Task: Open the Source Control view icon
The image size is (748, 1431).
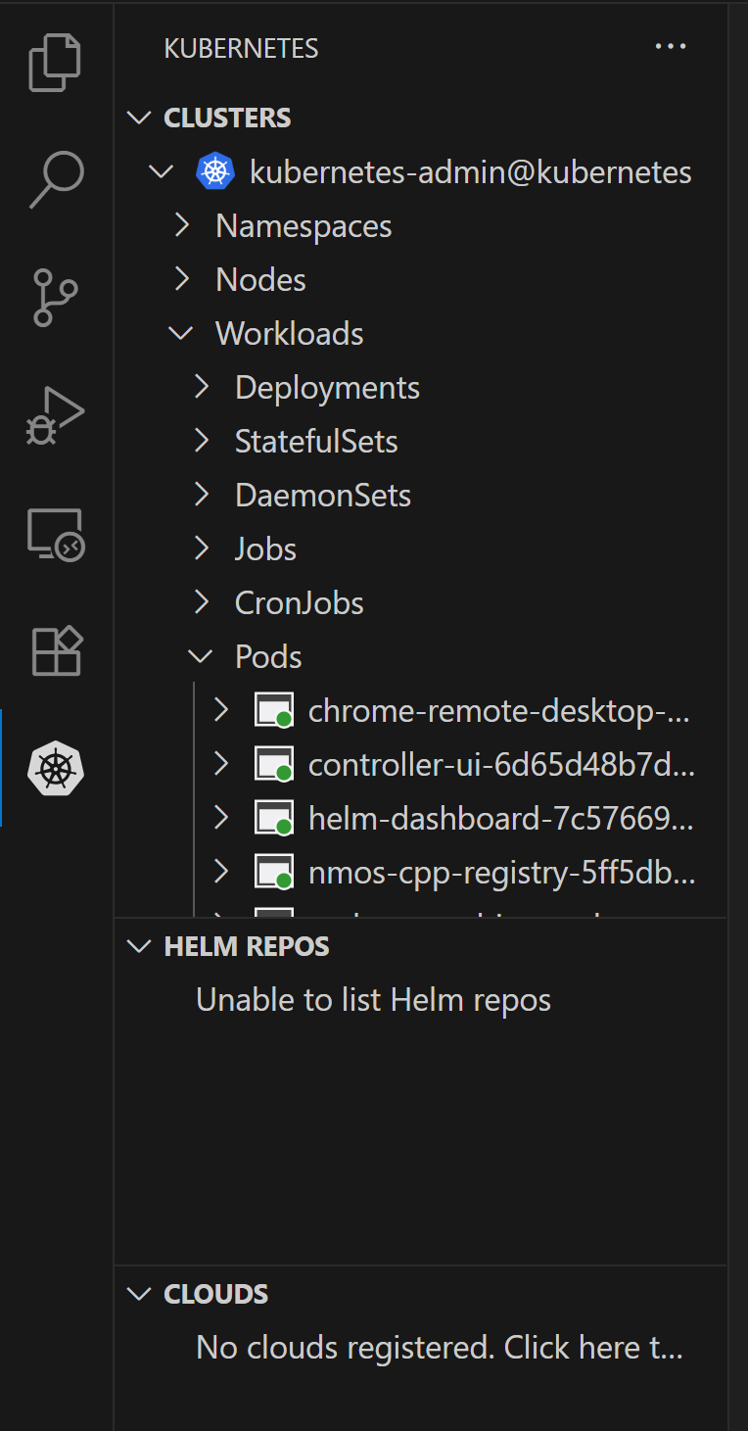Action: (x=56, y=298)
